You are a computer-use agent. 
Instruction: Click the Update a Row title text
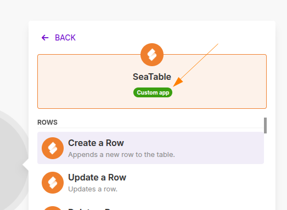(97, 177)
